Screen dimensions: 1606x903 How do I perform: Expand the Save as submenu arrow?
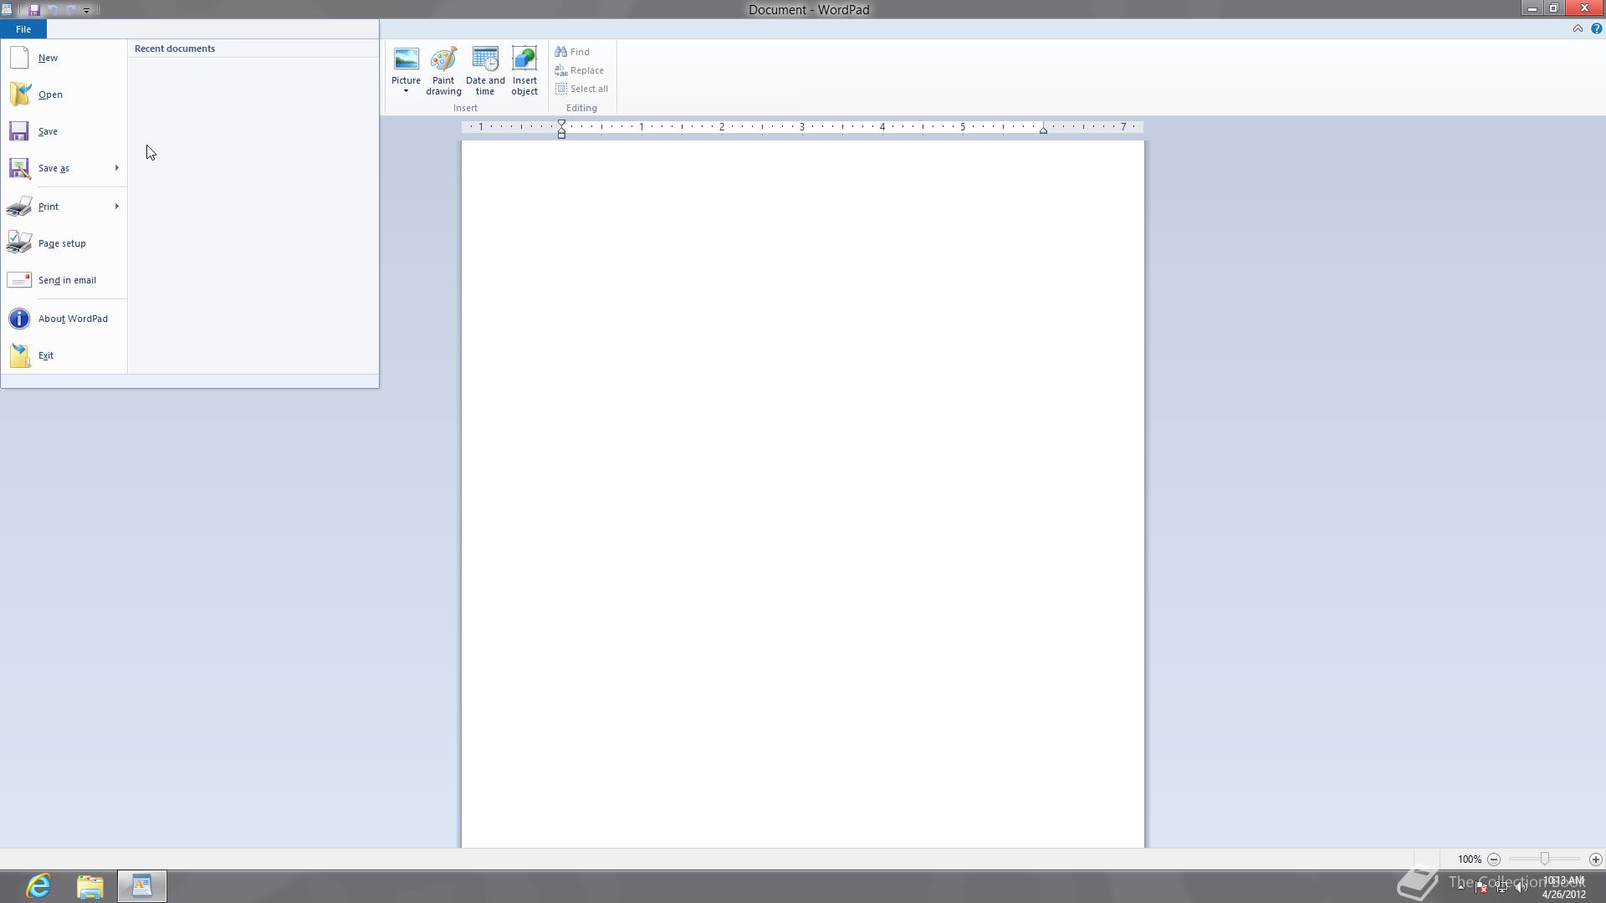116,168
